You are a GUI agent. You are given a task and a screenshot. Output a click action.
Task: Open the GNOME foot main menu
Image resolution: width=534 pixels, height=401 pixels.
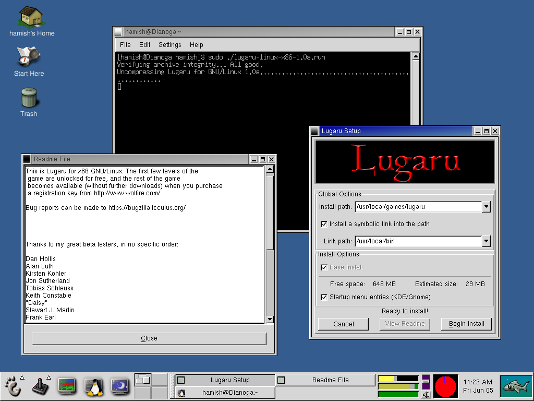tap(13, 386)
